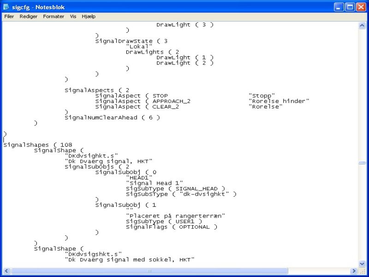Open the Filer menu

pos(9,17)
